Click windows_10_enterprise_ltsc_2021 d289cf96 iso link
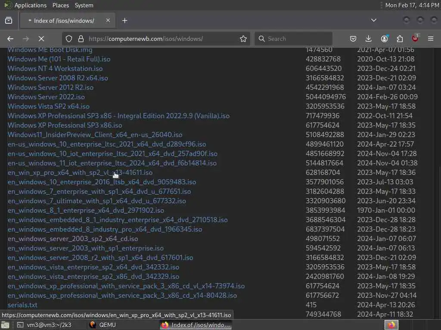This screenshot has height=330, width=441. pos(107,144)
